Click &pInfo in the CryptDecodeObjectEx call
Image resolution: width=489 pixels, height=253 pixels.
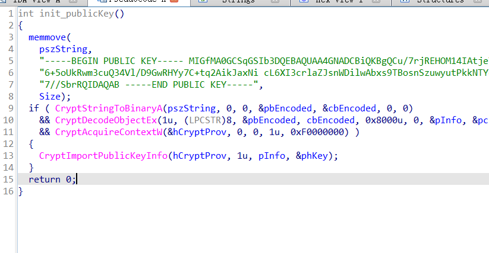click(446, 120)
